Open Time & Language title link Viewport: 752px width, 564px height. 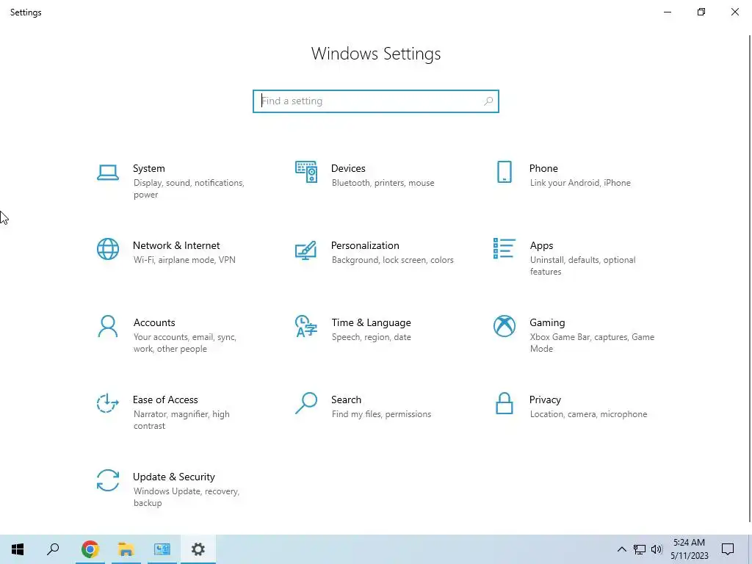(x=371, y=323)
